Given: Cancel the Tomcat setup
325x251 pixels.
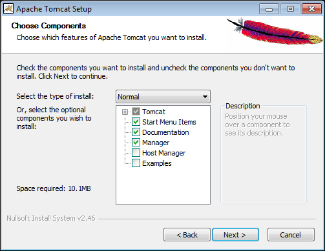Looking at the screenshot, I should tap(291, 235).
